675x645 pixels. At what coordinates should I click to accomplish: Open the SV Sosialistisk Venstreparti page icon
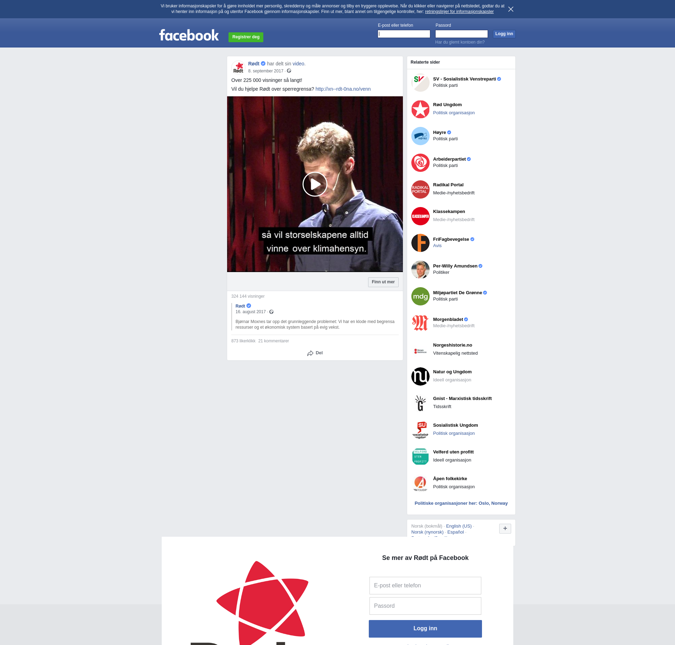(420, 82)
